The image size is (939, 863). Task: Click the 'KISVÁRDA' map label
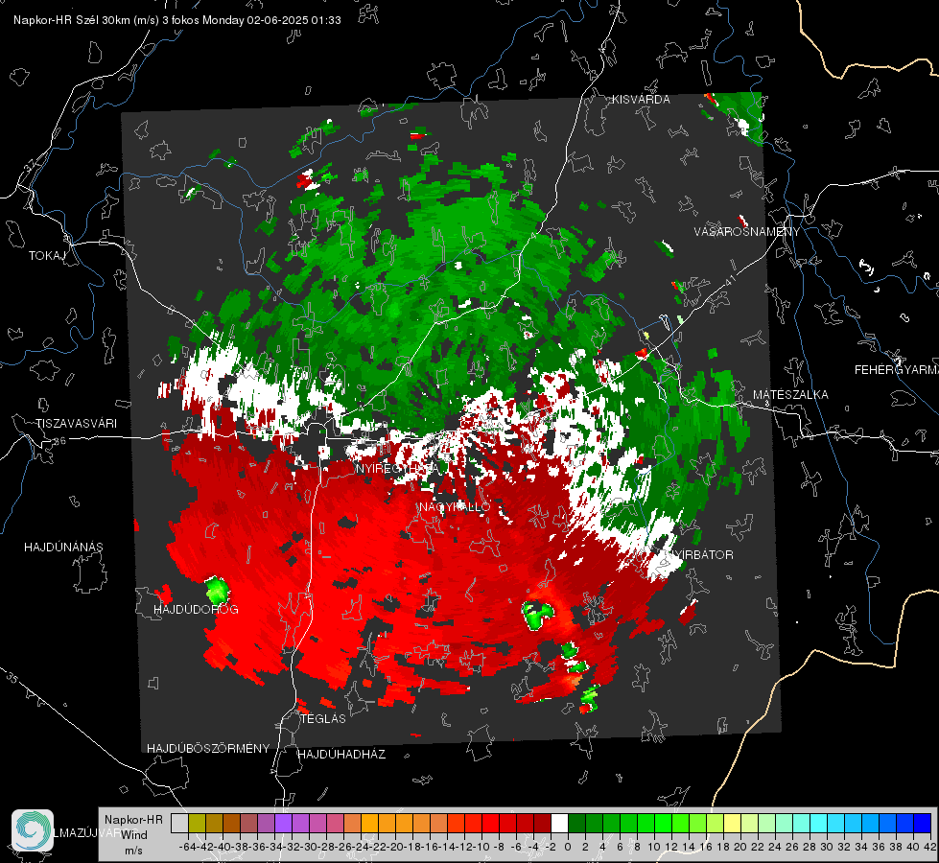641,100
